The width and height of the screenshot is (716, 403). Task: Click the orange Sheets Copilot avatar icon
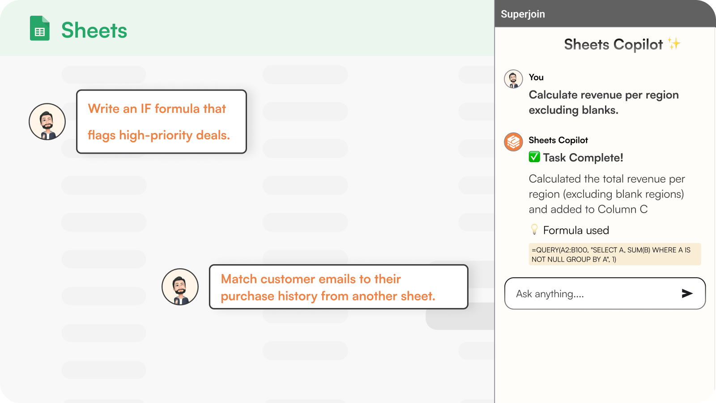(513, 142)
